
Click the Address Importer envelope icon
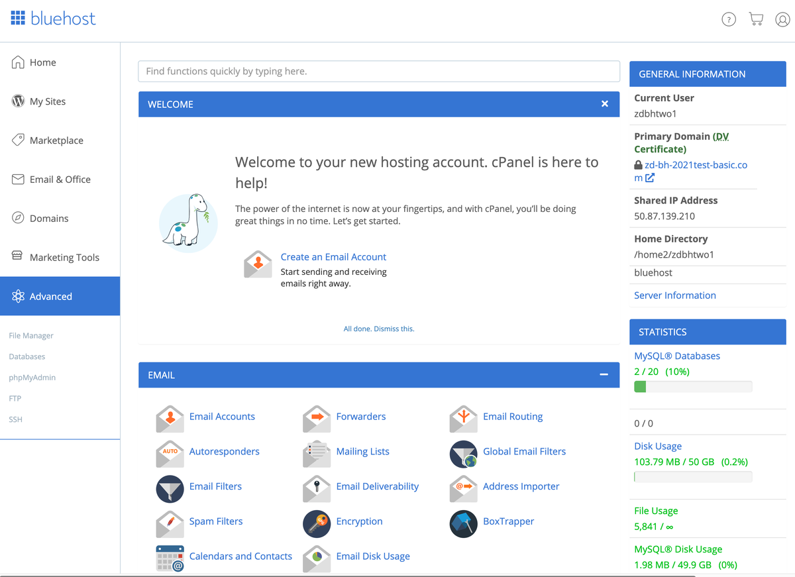(x=463, y=488)
